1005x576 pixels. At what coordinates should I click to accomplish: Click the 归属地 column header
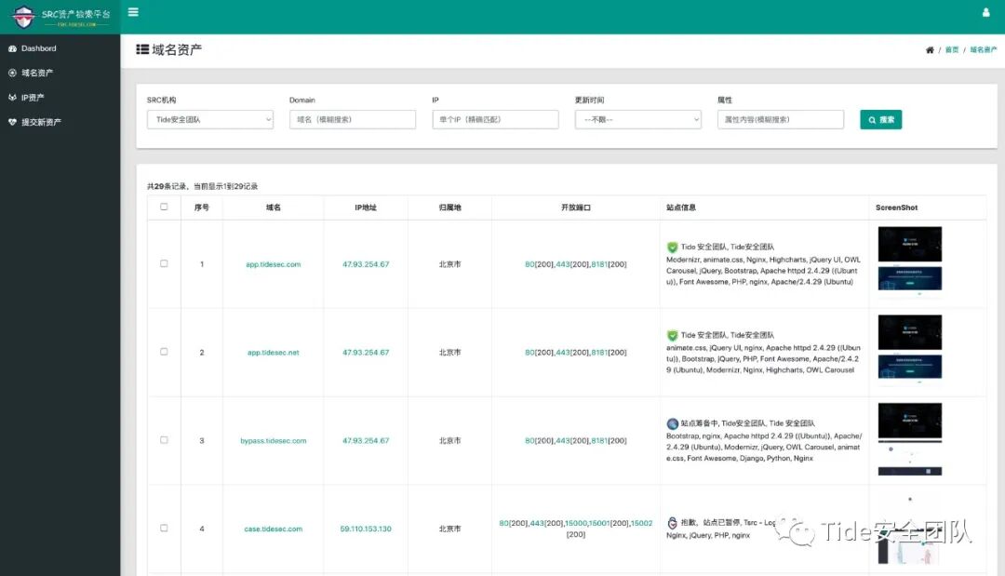[x=450, y=208]
